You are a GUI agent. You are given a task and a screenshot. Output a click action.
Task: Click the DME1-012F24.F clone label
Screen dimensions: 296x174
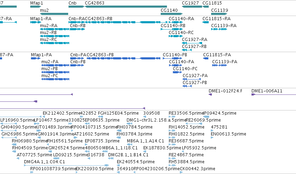225,91
